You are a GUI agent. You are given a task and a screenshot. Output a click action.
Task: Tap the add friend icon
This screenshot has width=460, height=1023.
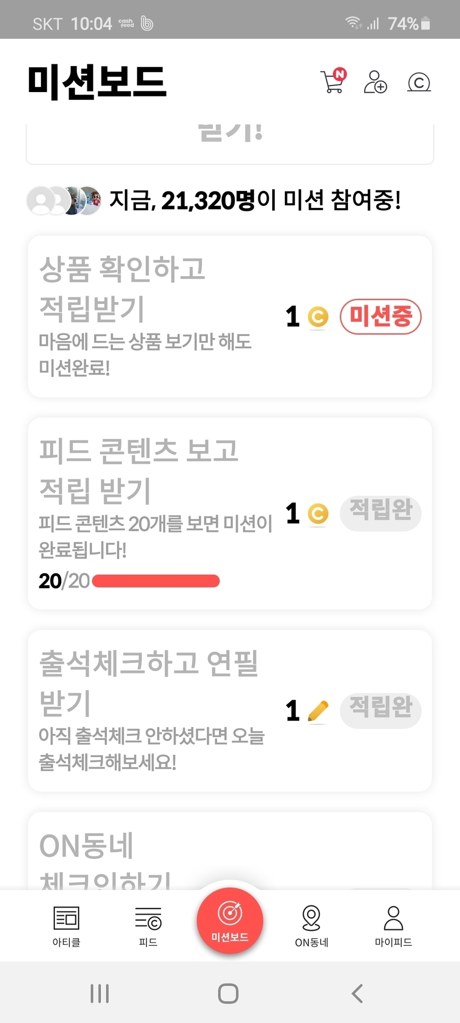375,82
